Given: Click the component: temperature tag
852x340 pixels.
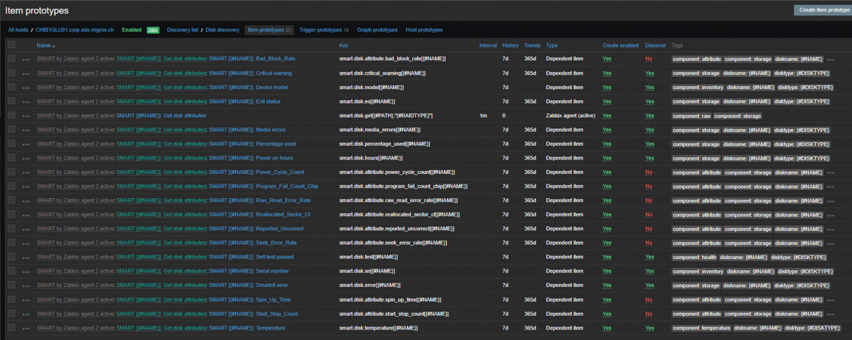Looking at the screenshot, I should 701,328.
